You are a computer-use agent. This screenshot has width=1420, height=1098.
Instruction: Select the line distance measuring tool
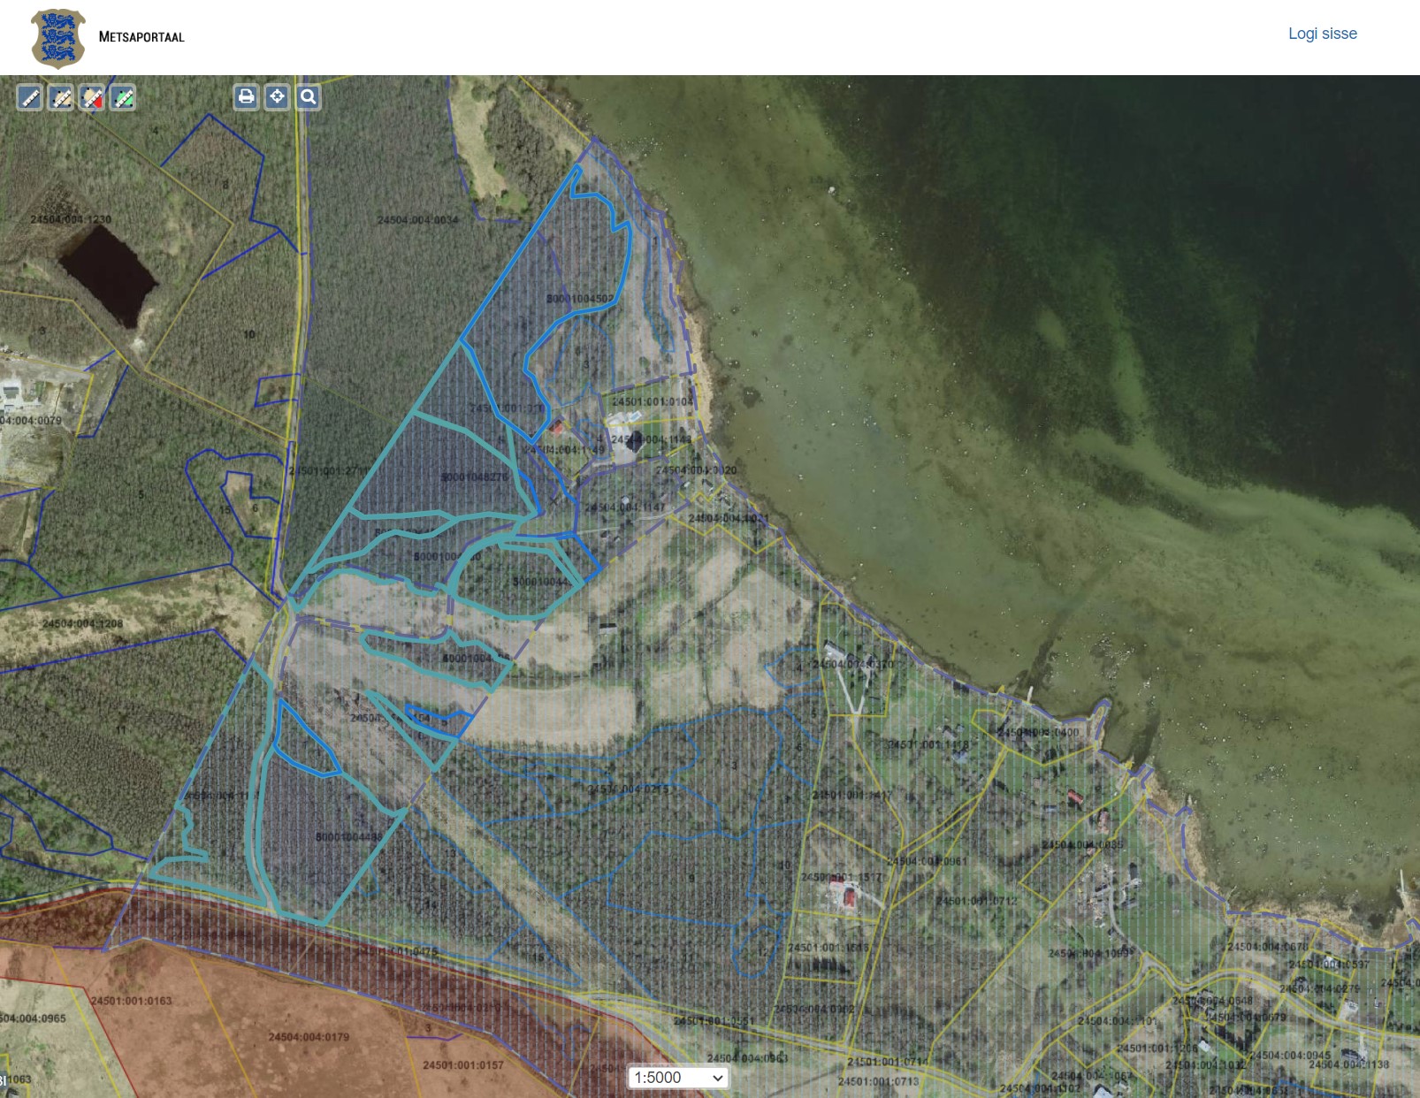tap(30, 97)
